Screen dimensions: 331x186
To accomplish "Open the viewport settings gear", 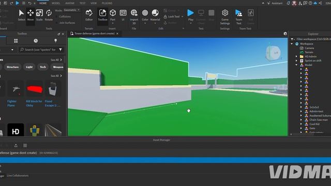I will (x=285, y=34).
